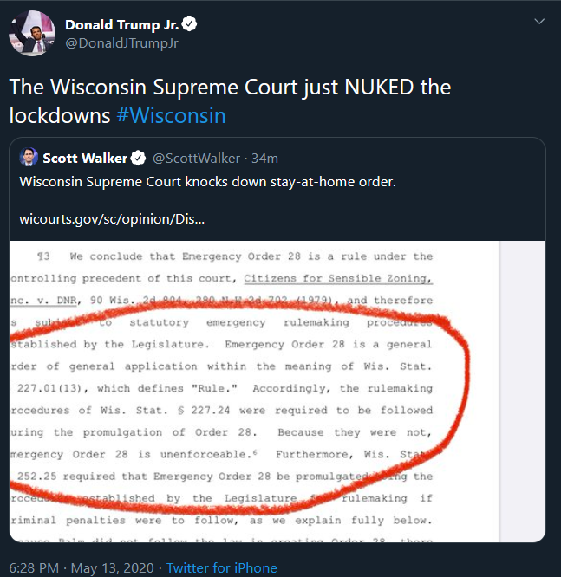
Task: Open the Scott Walker display name
Action: [85, 159]
